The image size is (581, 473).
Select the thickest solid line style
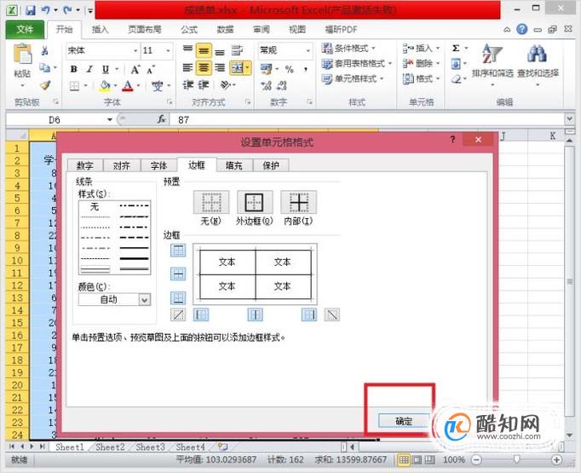(134, 258)
